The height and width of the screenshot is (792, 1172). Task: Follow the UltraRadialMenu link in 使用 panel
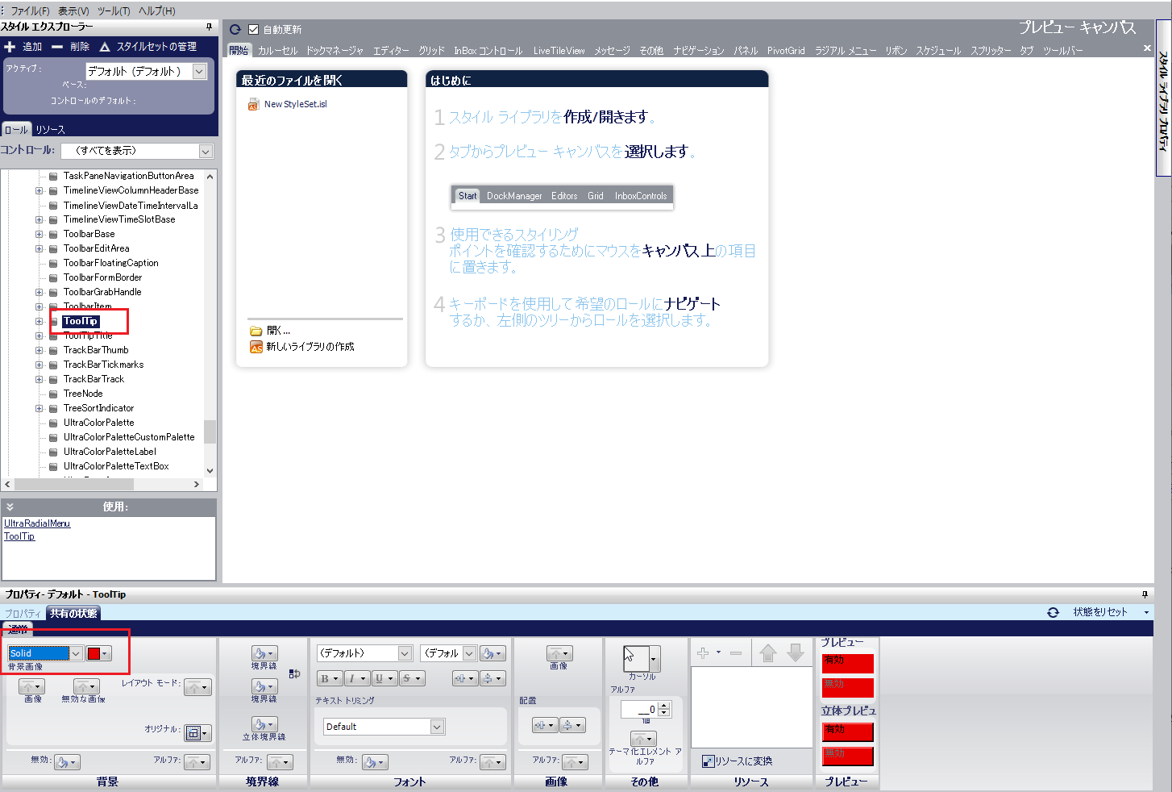pos(36,523)
